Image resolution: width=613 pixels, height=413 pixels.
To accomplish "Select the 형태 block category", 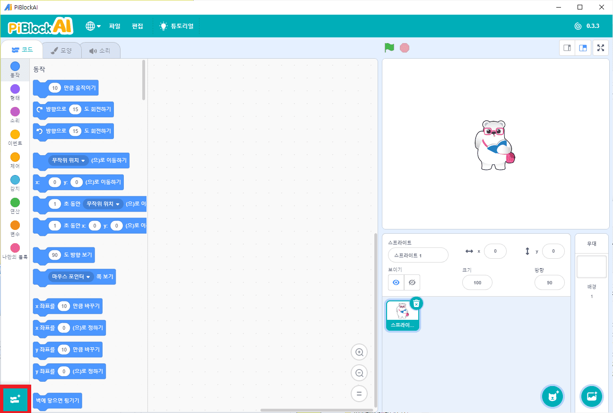I will (x=15, y=92).
